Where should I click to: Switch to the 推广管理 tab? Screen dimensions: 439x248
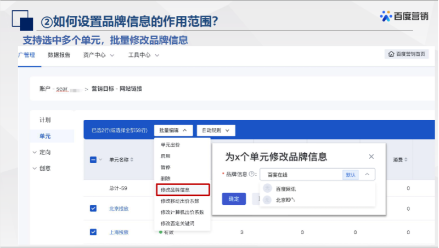pos(27,55)
